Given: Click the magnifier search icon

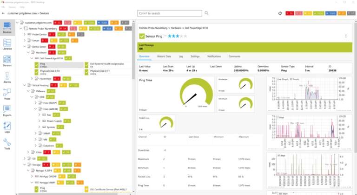Looking at the screenshot, I should click(206, 13).
